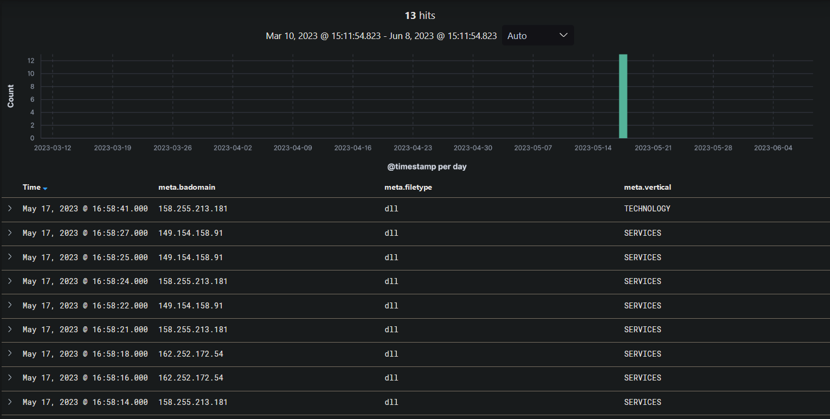The width and height of the screenshot is (830, 419).
Task: Select the meta.filetype column header
Action: 408,187
